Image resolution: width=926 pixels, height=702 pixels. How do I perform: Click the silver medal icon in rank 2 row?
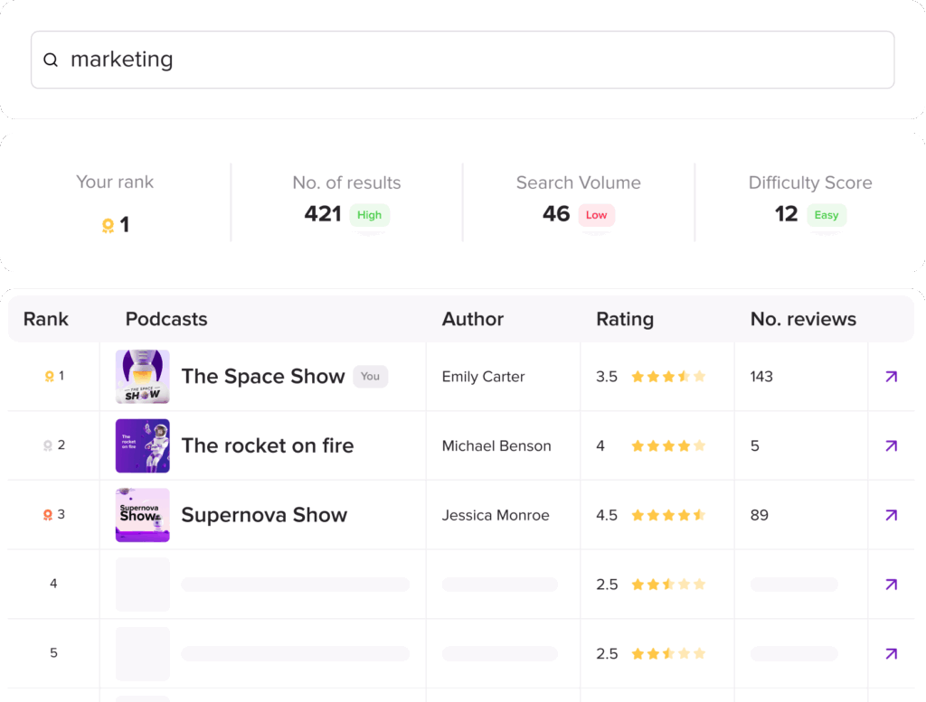pos(48,445)
